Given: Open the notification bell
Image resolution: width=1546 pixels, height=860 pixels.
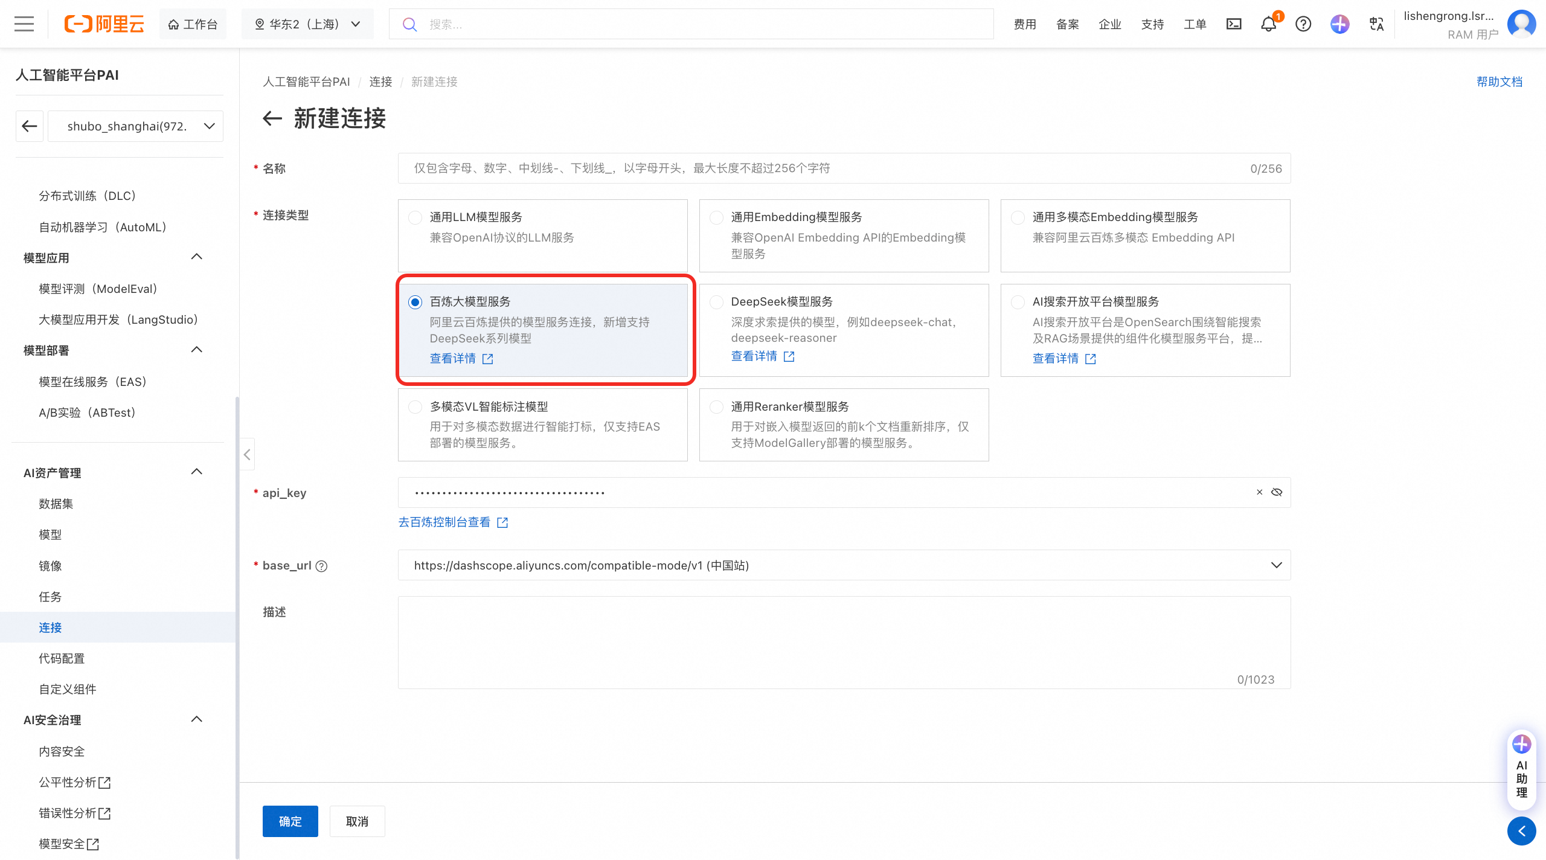Looking at the screenshot, I should [1268, 24].
